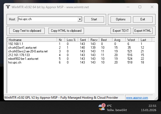Image resolution: width=161 pixels, height=114 pixels.
Task: Click Recv value 139 for hop 2
Action: click(93, 48)
